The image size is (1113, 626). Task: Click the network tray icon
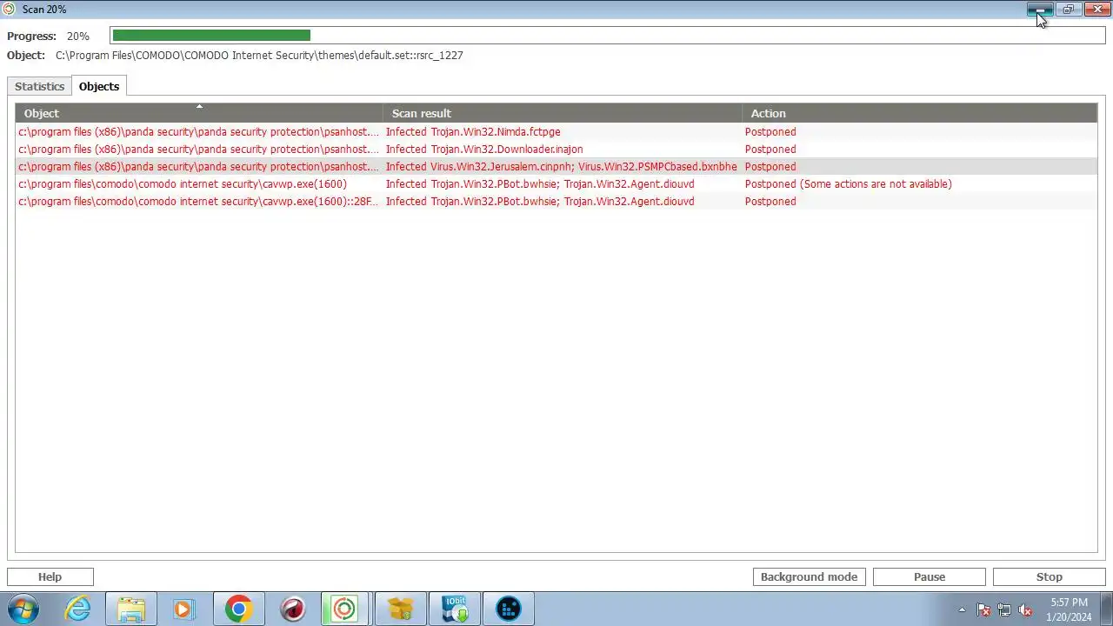1004,609
